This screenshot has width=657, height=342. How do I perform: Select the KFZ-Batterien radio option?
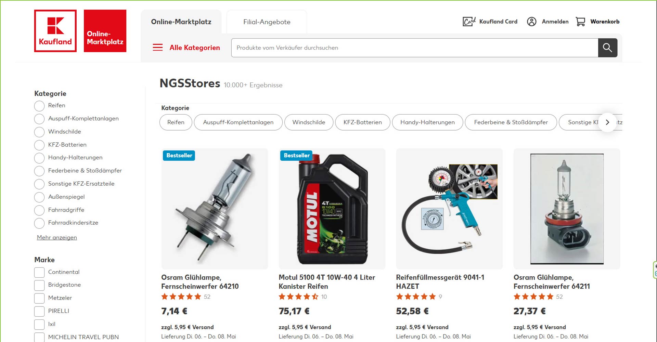39,145
